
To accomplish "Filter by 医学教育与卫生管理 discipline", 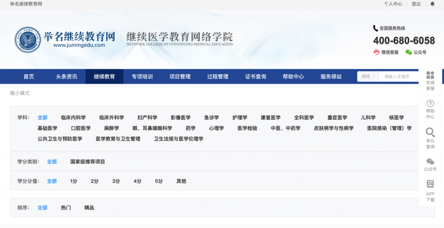I will pyautogui.click(x=118, y=139).
